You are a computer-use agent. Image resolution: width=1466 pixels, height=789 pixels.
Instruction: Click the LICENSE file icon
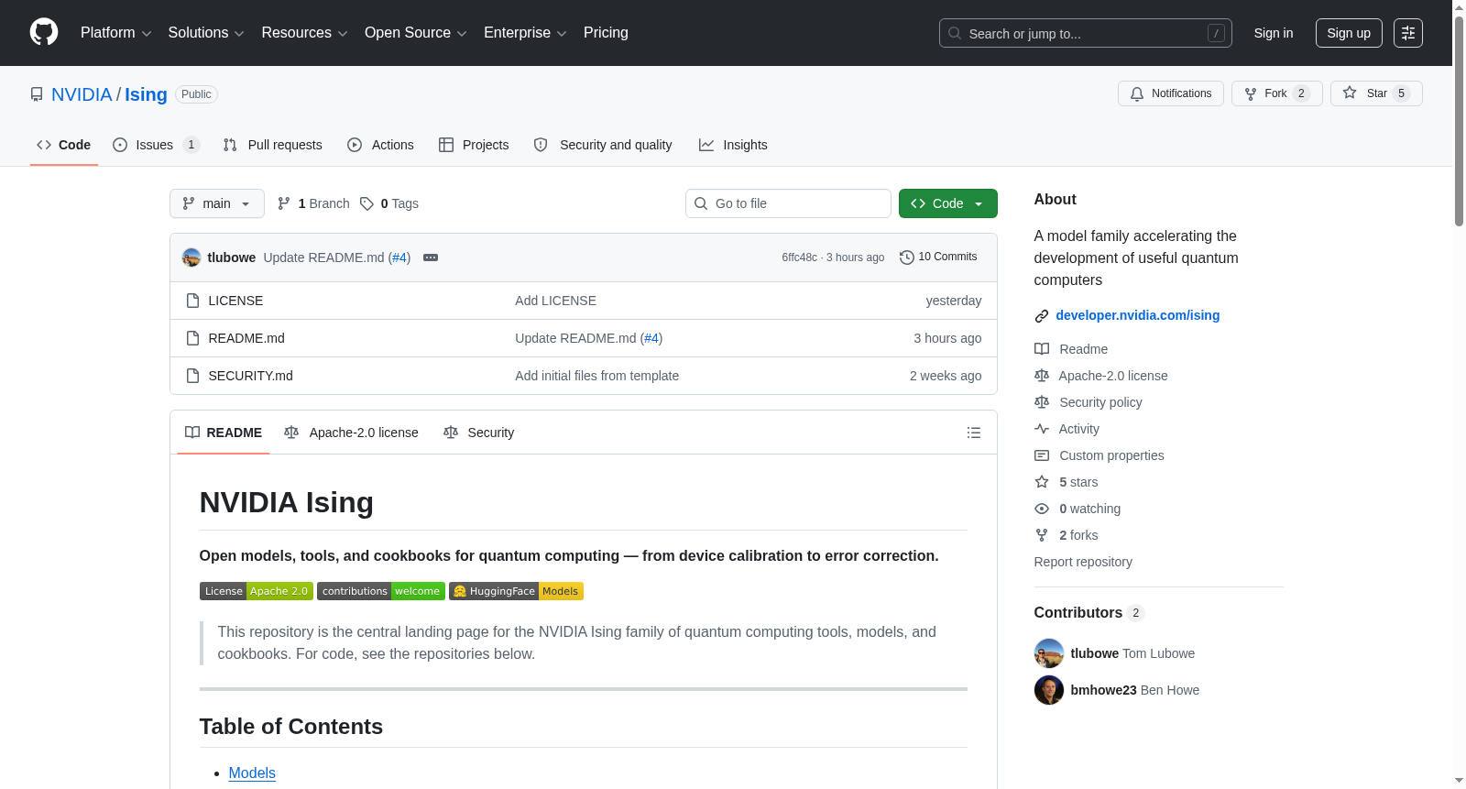click(x=192, y=301)
